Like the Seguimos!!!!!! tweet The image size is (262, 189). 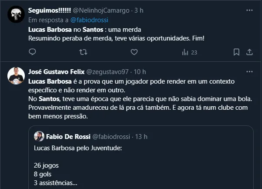pyautogui.click(x=134, y=52)
